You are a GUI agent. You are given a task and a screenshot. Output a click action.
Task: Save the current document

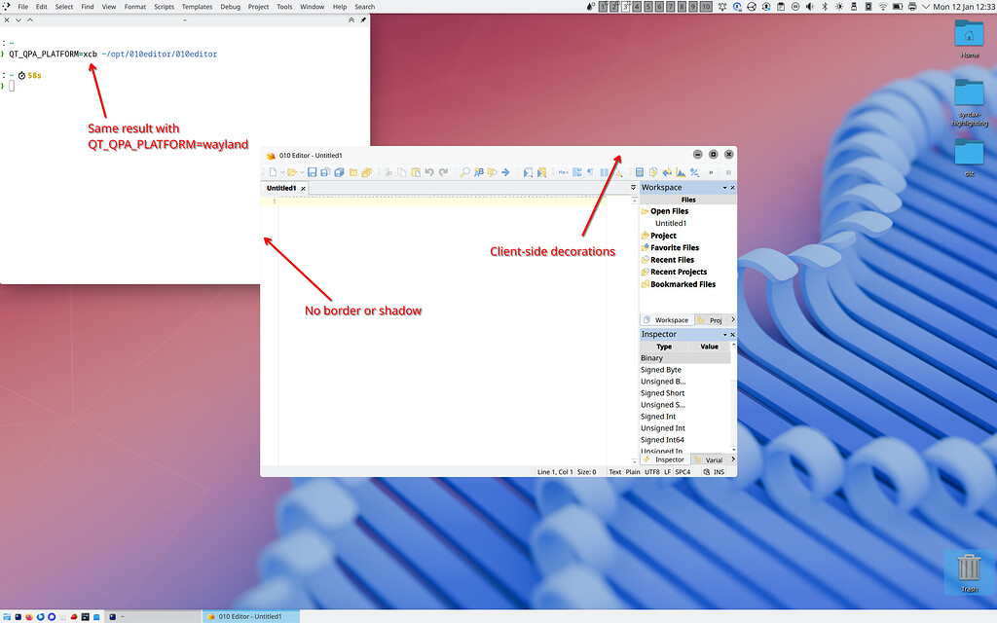coord(314,172)
